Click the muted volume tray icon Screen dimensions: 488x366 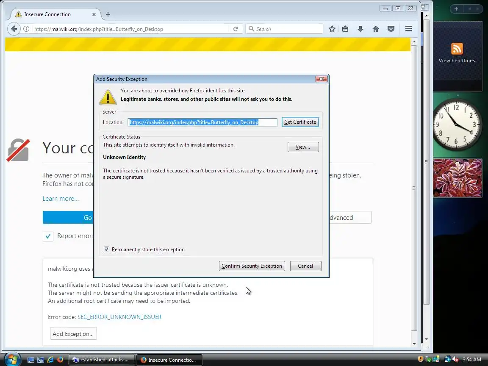tap(455, 360)
